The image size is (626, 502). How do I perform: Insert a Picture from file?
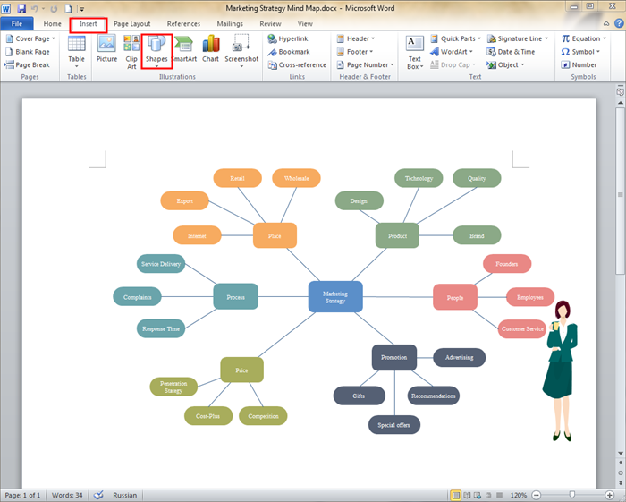(x=106, y=49)
